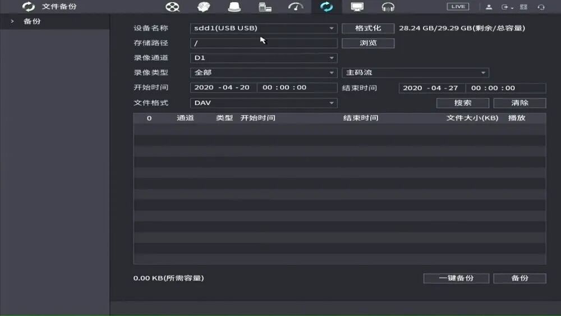
Task: Click the 0 count column header
Action: click(149, 118)
